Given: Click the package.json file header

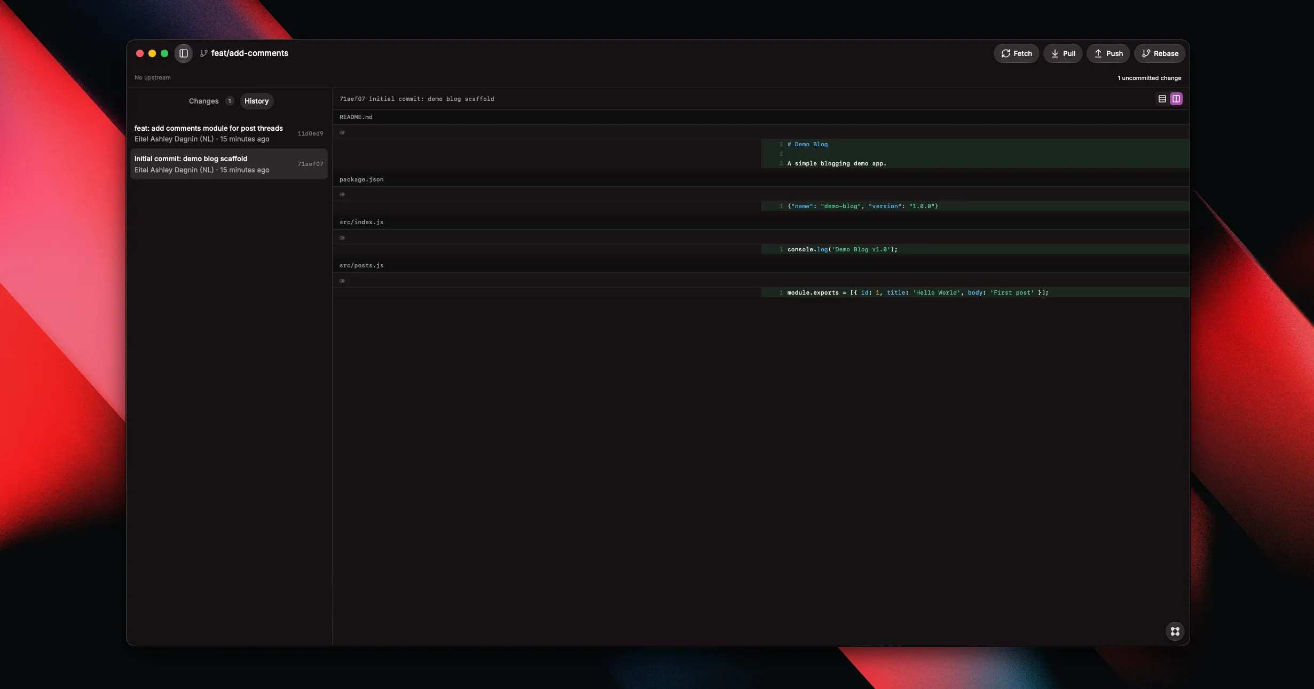Looking at the screenshot, I should [x=761, y=179].
